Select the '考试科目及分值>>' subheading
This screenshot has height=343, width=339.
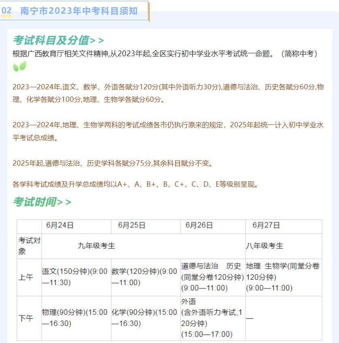(58, 40)
